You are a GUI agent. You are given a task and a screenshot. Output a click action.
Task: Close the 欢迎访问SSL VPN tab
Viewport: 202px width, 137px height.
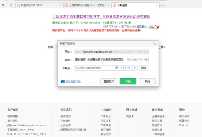coord(61,5)
